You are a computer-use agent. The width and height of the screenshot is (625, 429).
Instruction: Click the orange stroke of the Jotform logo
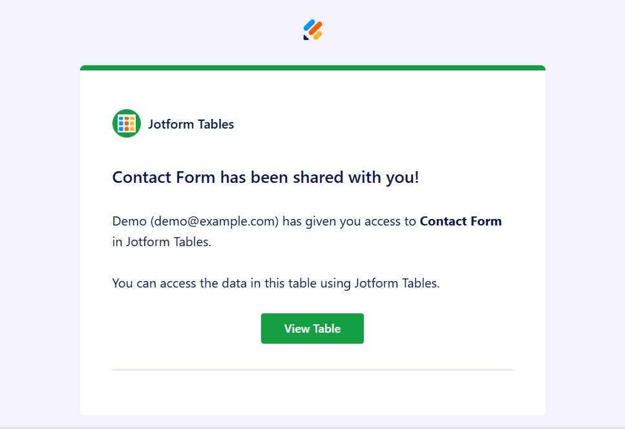coord(315,28)
